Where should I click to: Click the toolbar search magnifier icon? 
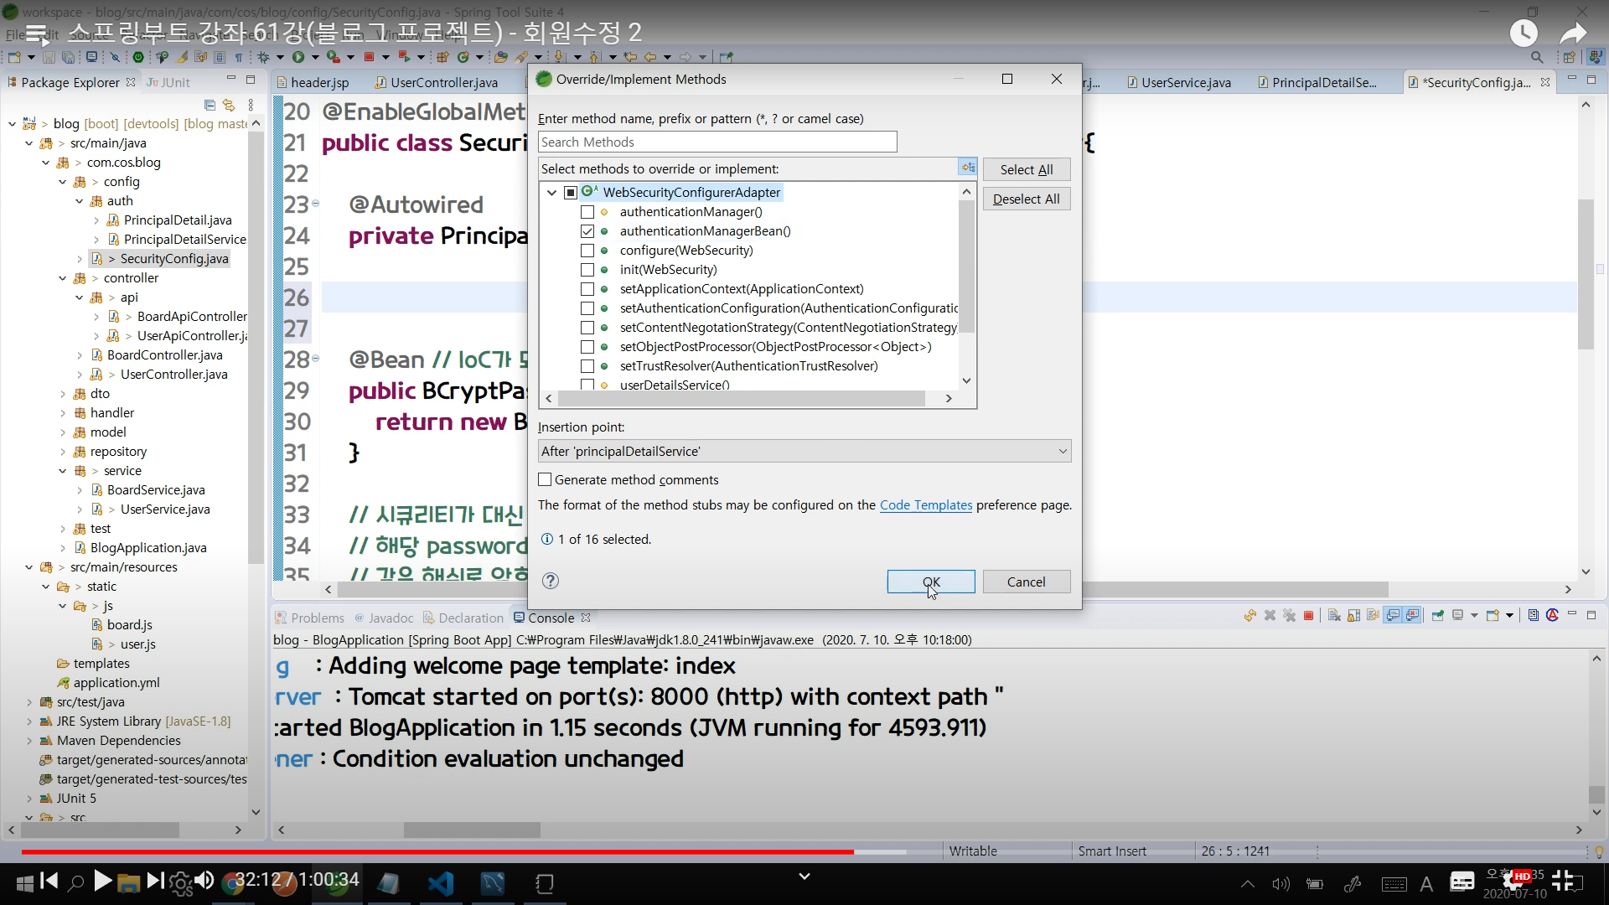pyautogui.click(x=1537, y=57)
